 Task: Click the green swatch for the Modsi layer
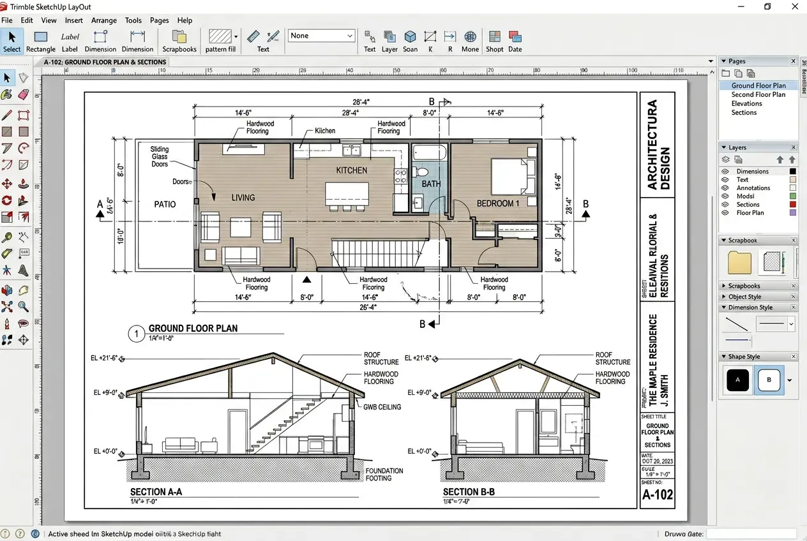click(x=793, y=196)
